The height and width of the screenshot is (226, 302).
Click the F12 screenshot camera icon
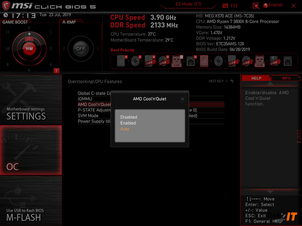(x=225, y=6)
